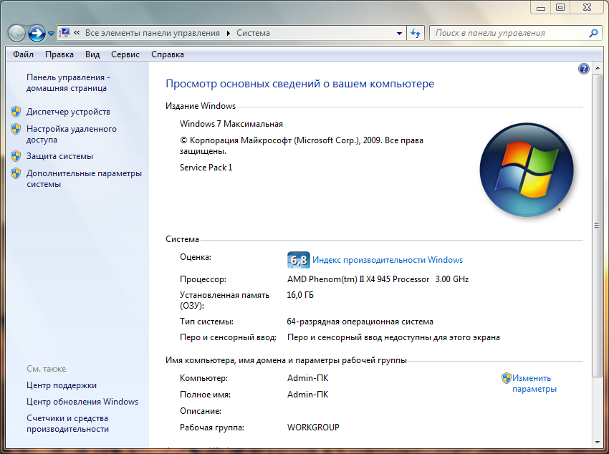Open the Правка menu
This screenshot has height=454, width=609.
tap(59, 54)
